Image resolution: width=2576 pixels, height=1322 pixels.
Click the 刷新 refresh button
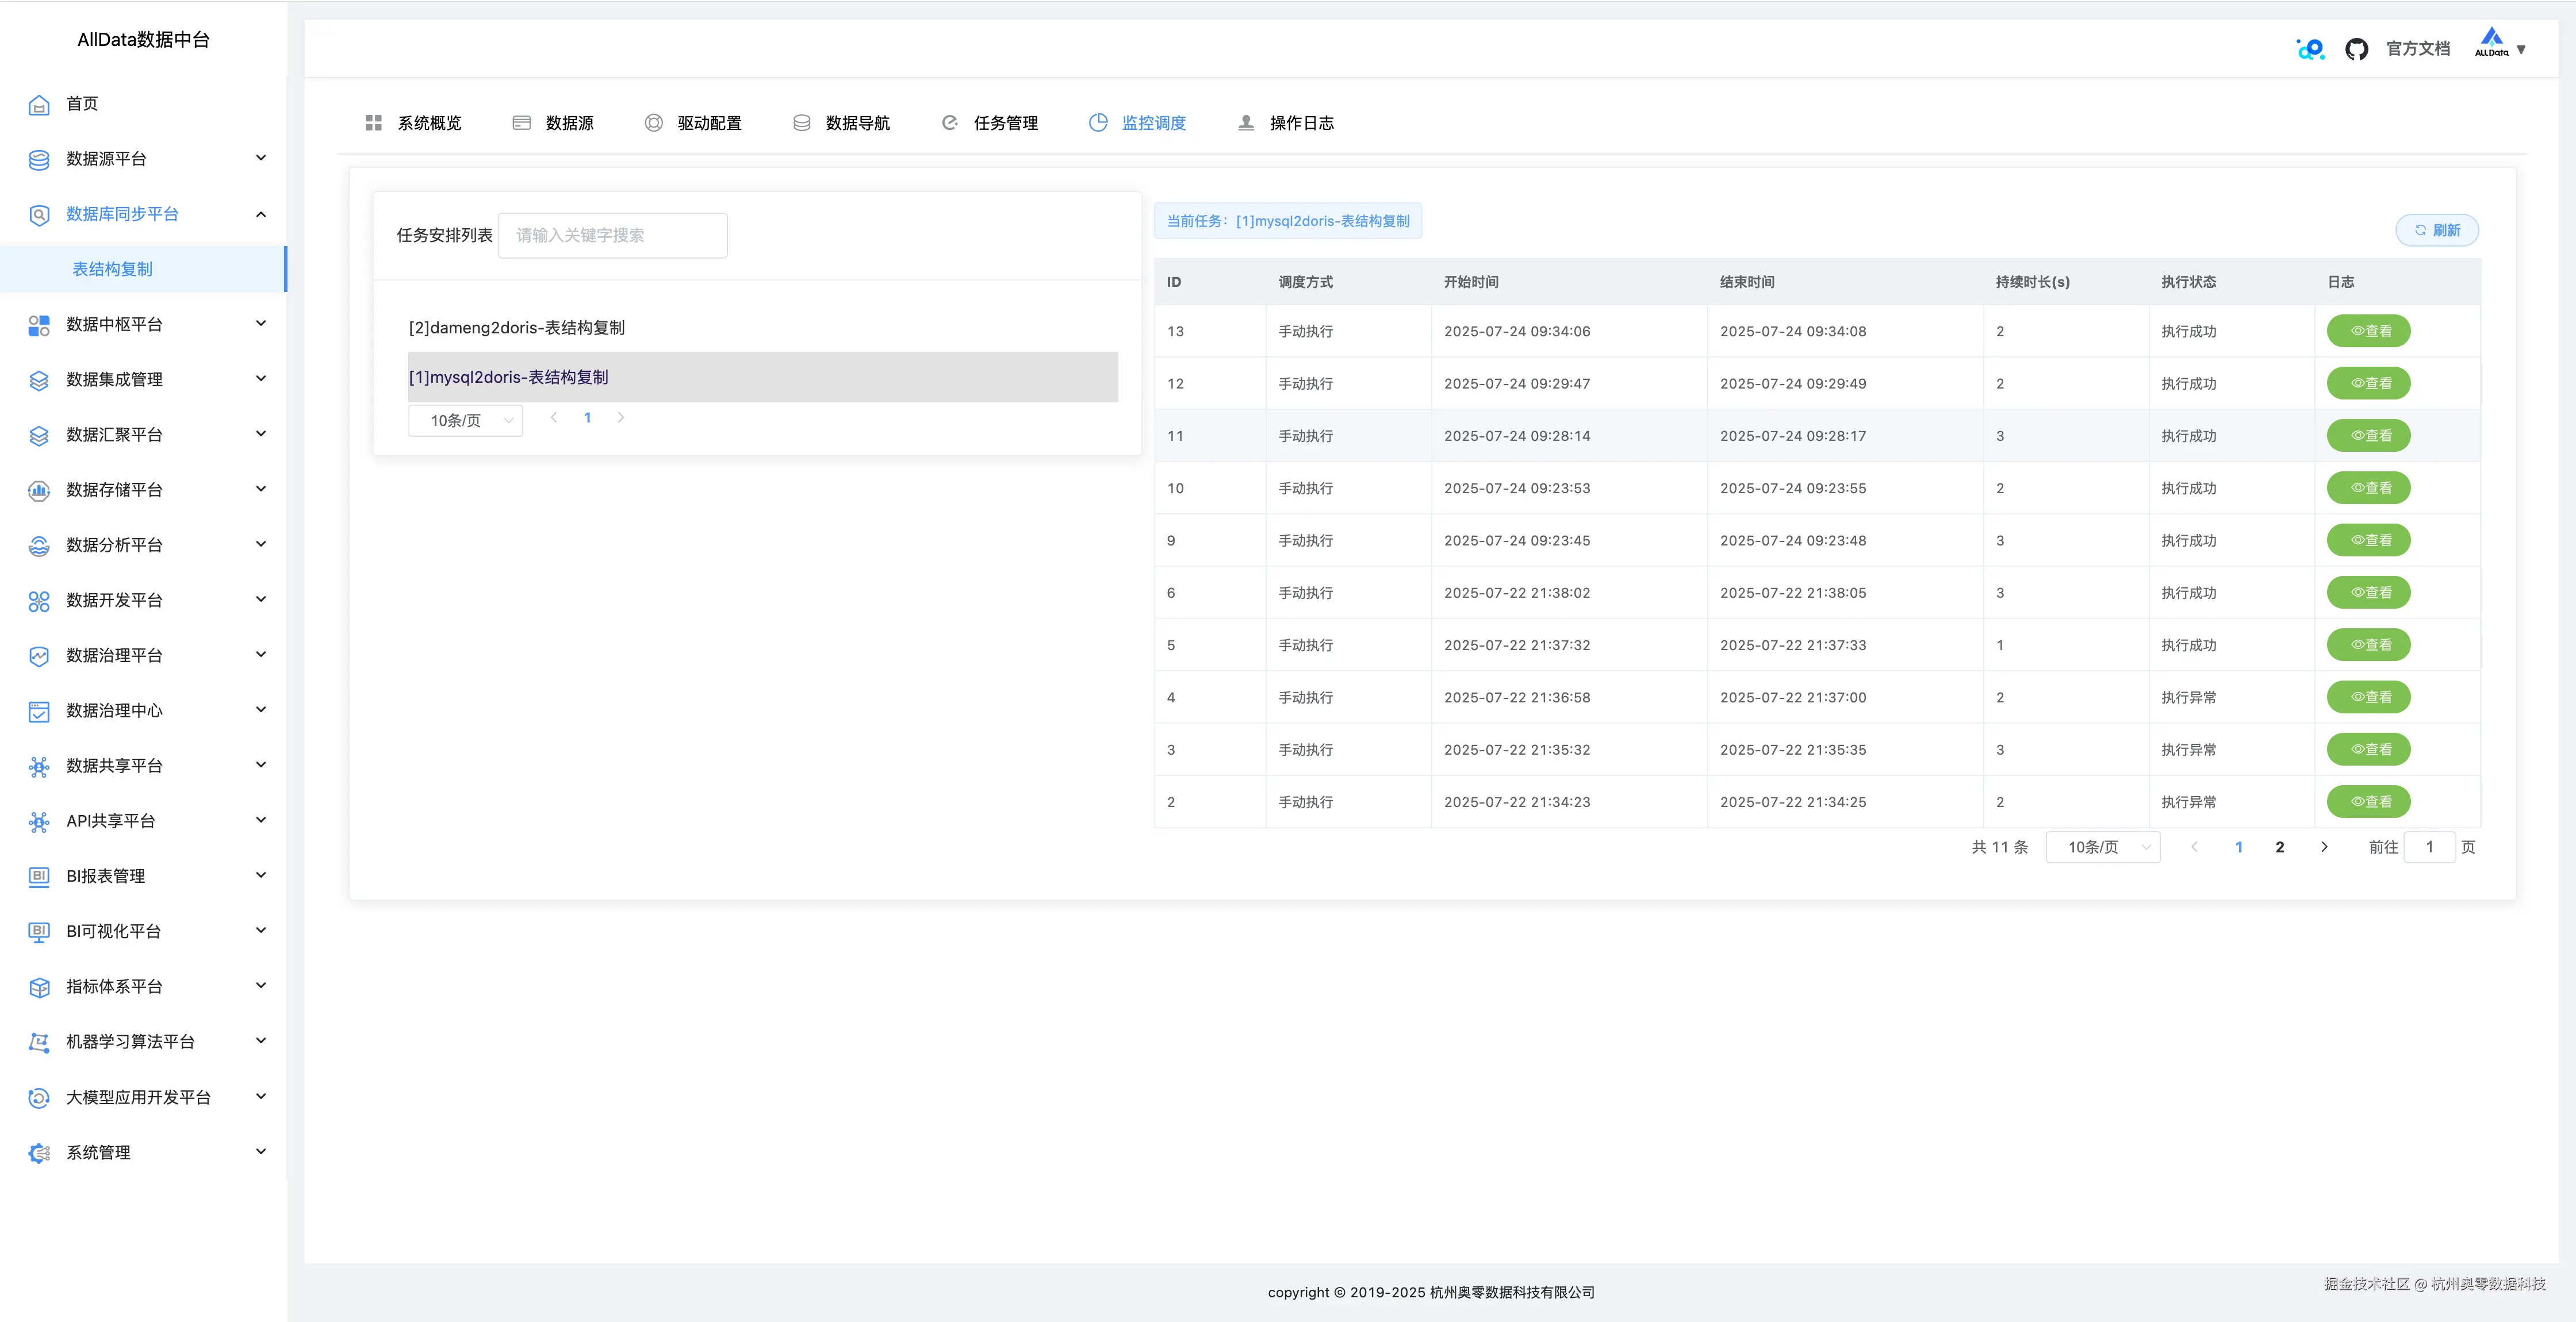pos(2436,230)
